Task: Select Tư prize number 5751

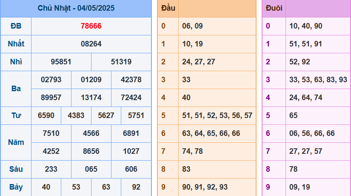Action: pyautogui.click(x=136, y=115)
